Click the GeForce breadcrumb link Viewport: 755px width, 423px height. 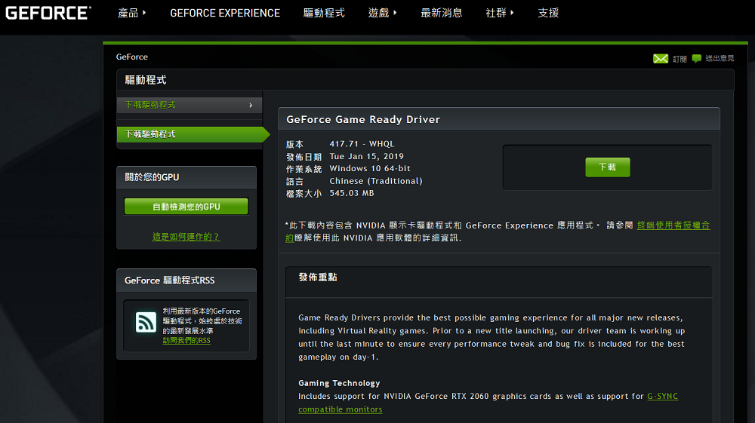click(132, 57)
